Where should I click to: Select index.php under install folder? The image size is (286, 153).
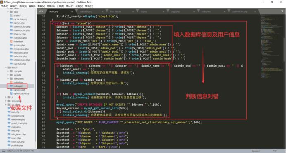click(18, 86)
